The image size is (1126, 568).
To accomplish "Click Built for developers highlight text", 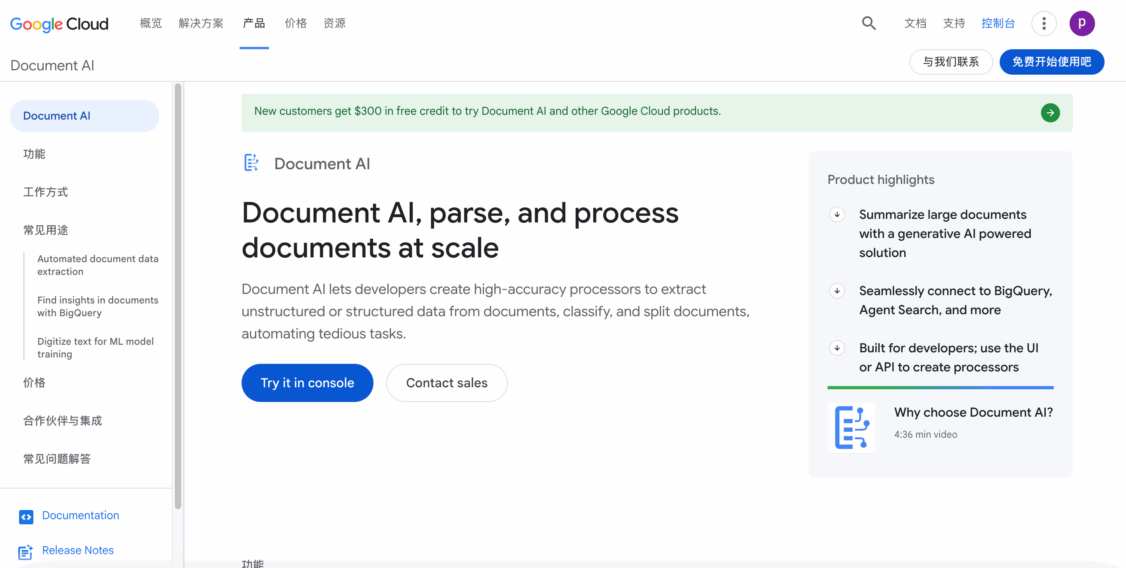I will click(948, 357).
